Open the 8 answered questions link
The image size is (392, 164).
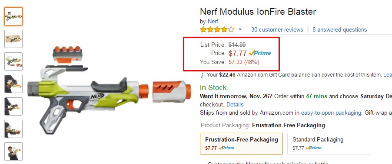(339, 29)
